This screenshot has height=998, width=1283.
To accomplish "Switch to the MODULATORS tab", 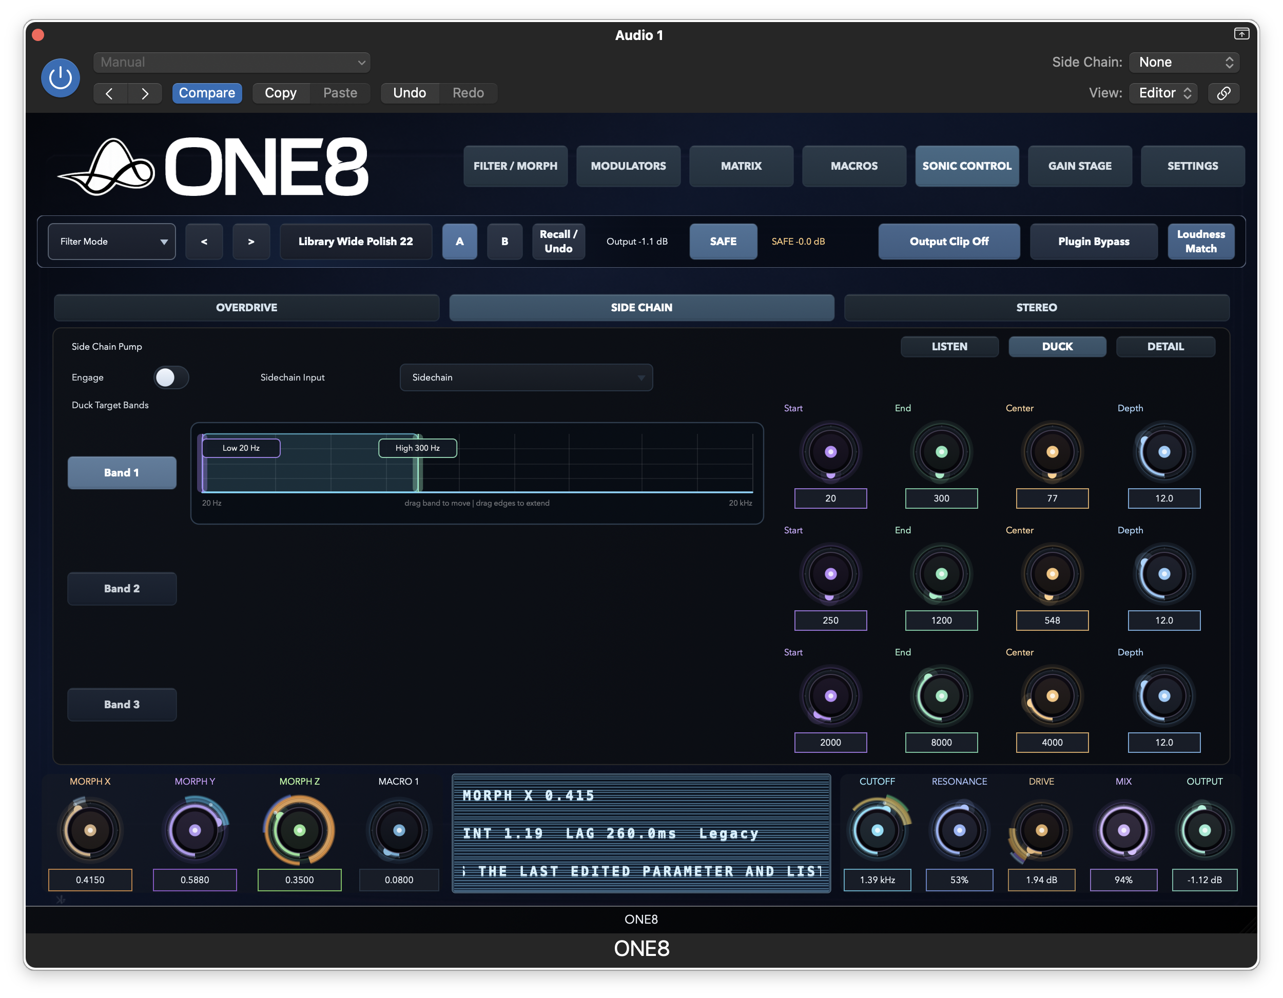I will coord(629,166).
